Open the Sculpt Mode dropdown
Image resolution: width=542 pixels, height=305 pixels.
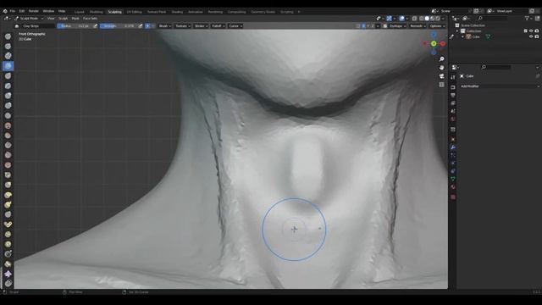coord(29,19)
